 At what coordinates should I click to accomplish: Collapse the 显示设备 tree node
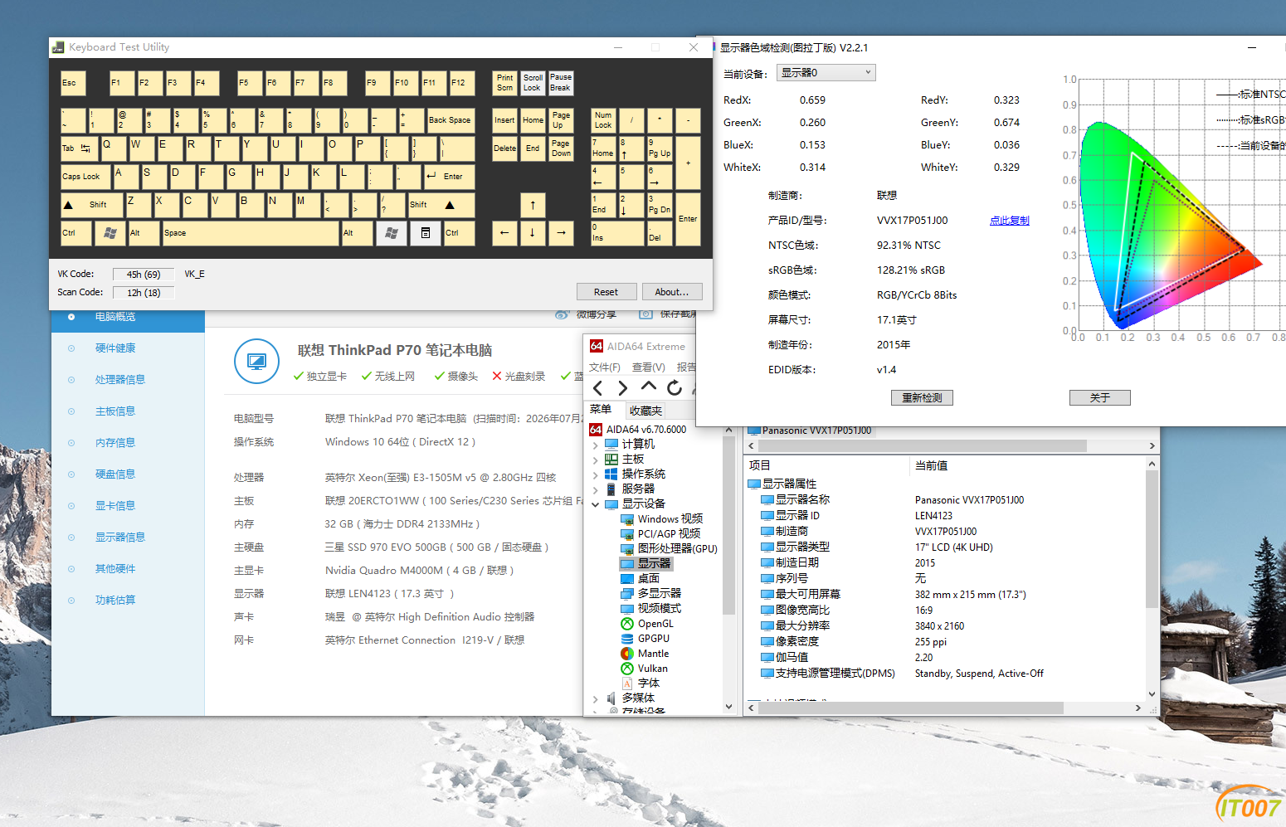tap(595, 503)
